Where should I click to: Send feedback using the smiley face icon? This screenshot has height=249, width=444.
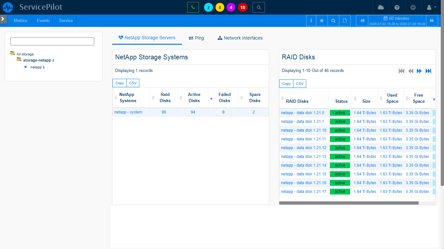point(413,7)
